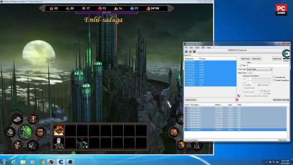Open the Memory View button
Viewport: 293px width, 165px height.
pos(190,100)
